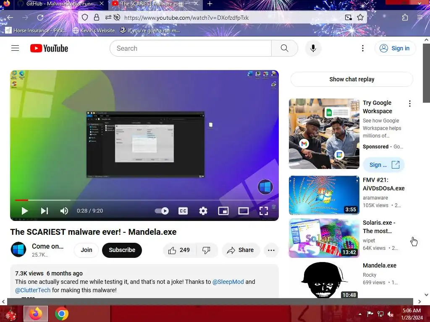Image resolution: width=430 pixels, height=322 pixels.
Task: Bookmark this page with the star
Action: click(360, 18)
